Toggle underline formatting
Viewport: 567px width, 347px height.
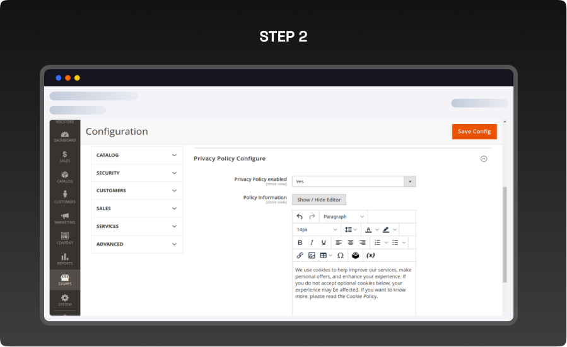point(324,242)
